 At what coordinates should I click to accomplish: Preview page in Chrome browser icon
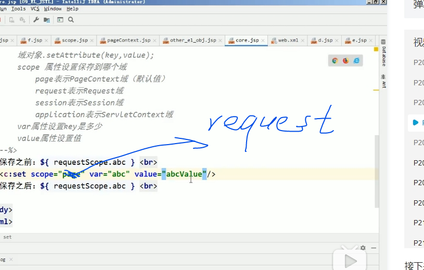click(x=335, y=60)
